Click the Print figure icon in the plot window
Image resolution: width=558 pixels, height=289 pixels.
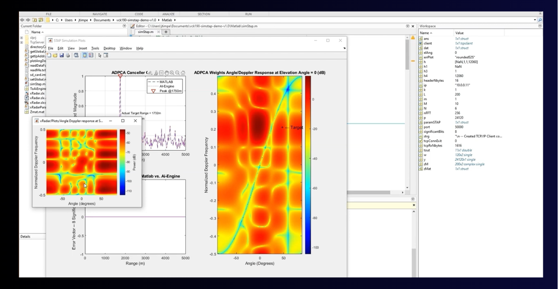click(x=68, y=55)
